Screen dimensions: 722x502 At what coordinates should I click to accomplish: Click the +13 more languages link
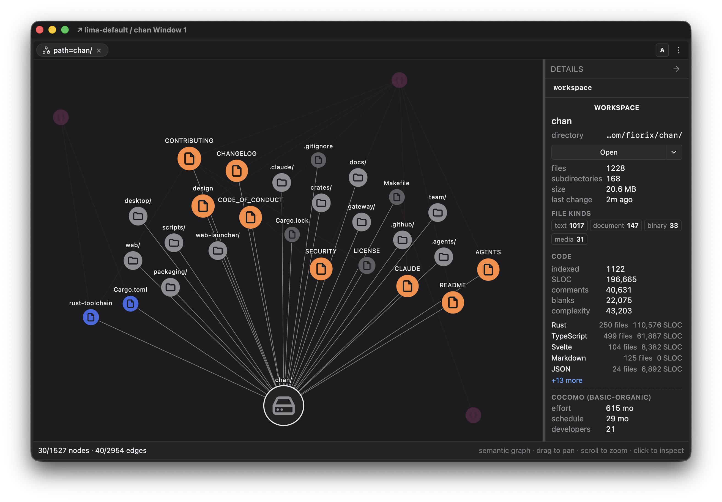567,380
